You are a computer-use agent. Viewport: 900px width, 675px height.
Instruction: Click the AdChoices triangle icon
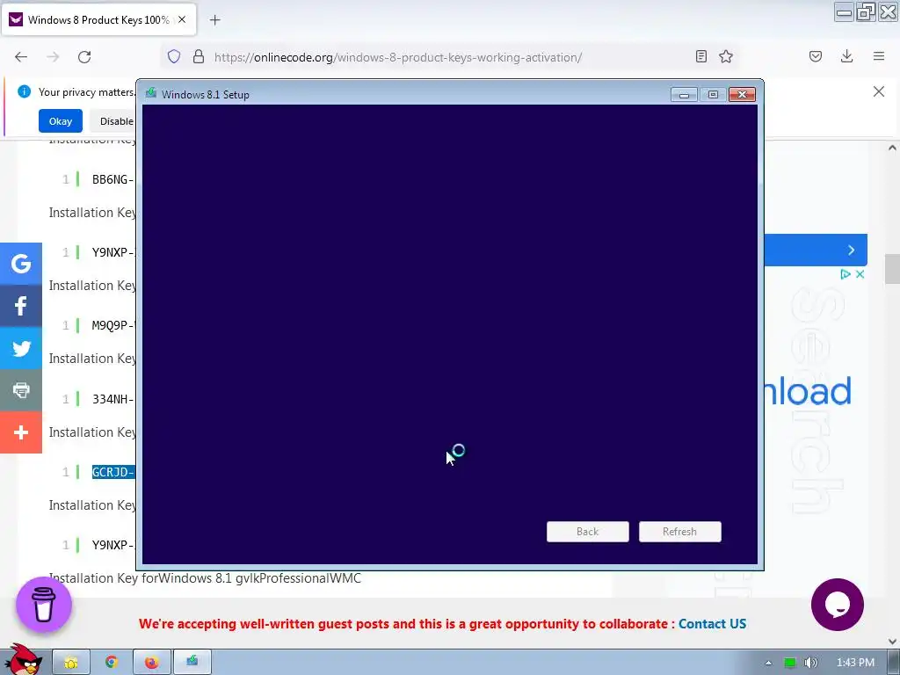845,274
